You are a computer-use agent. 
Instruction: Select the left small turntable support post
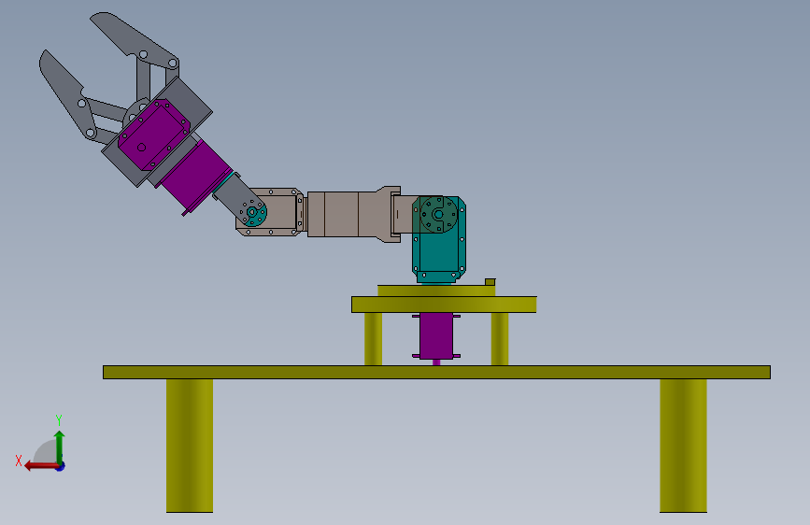373,339
